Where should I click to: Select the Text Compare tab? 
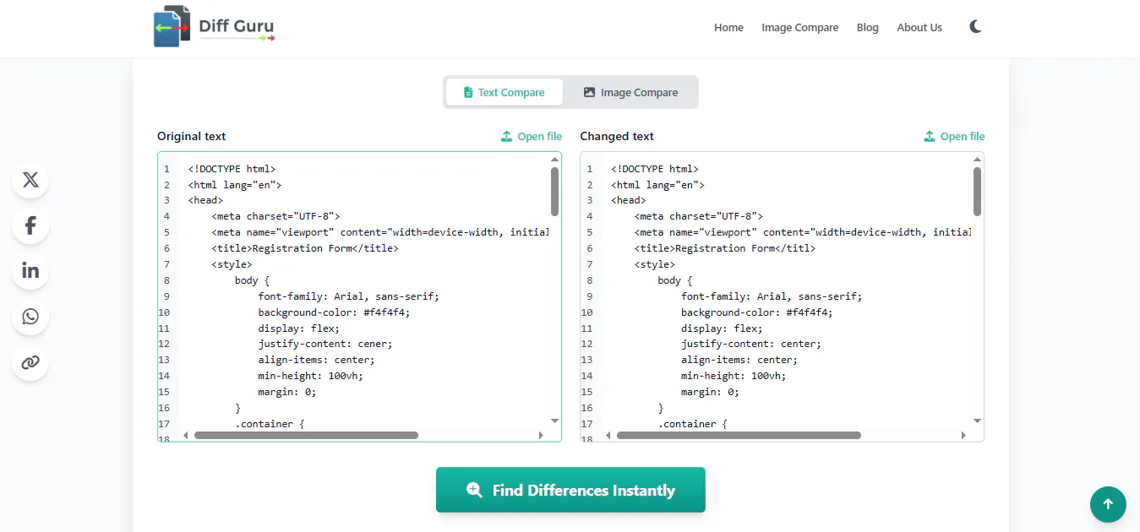point(505,92)
